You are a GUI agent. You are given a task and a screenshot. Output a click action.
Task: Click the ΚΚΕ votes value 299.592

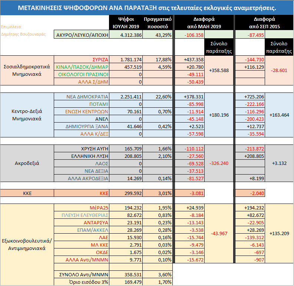126,193
